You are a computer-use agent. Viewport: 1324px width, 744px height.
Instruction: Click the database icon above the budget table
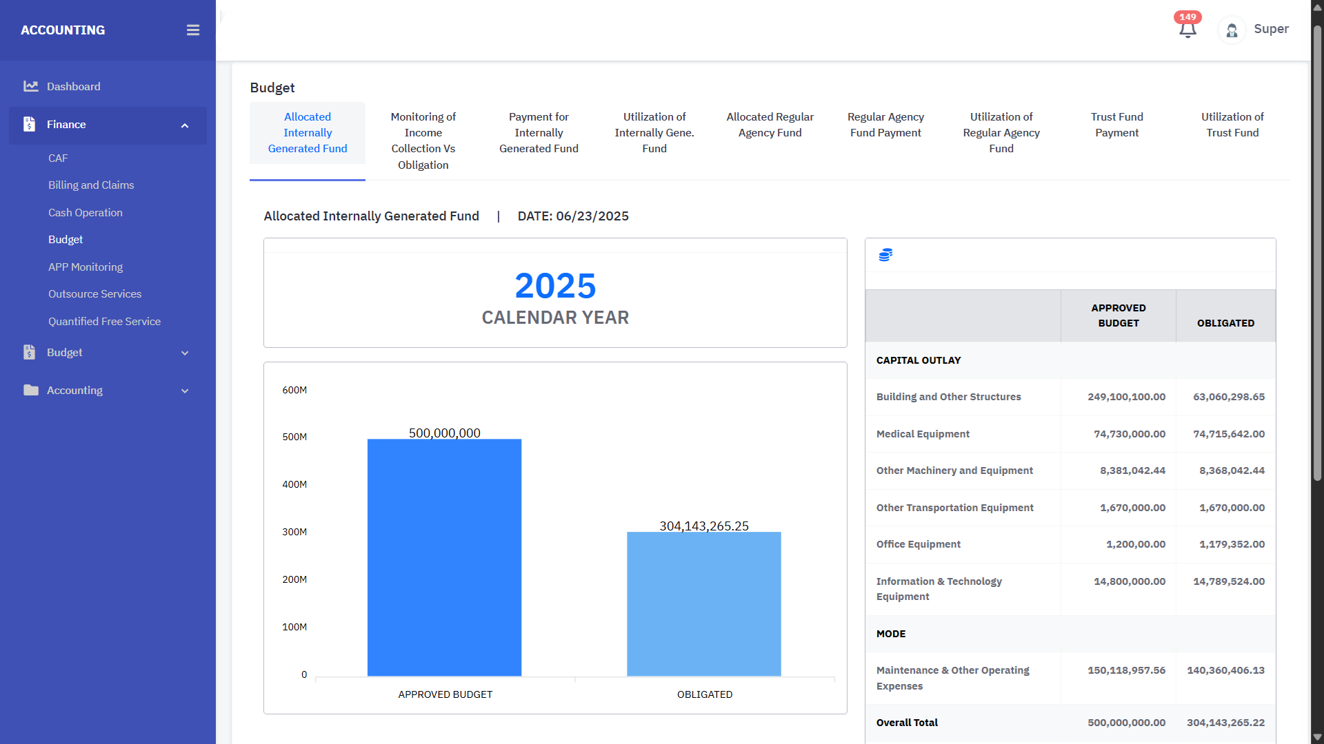click(x=885, y=255)
